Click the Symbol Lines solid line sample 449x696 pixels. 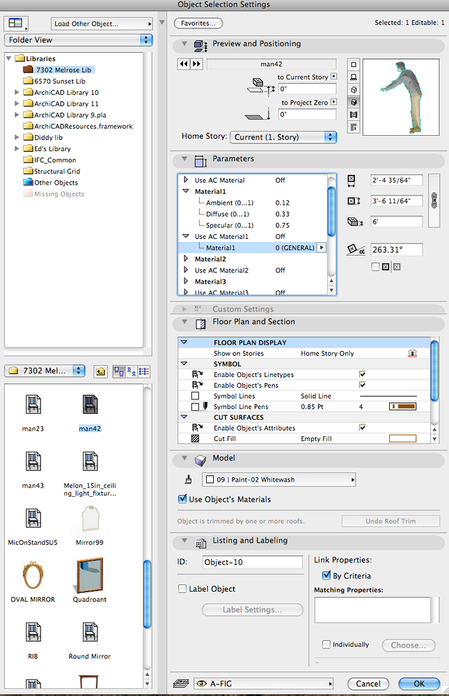388,396
